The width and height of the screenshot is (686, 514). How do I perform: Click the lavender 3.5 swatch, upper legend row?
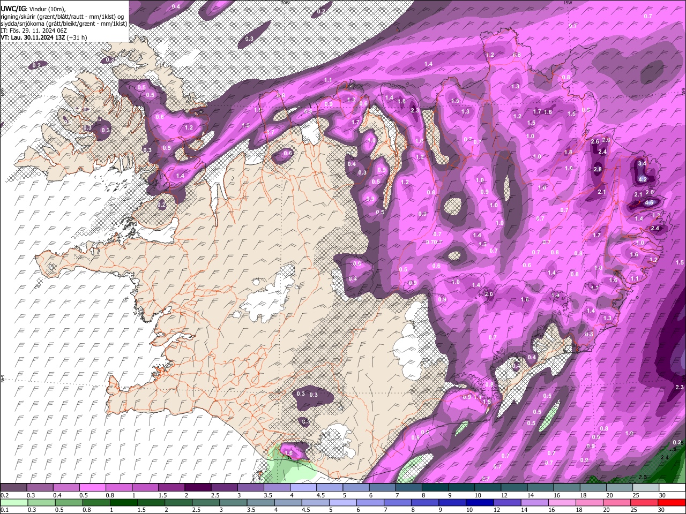[277, 488]
